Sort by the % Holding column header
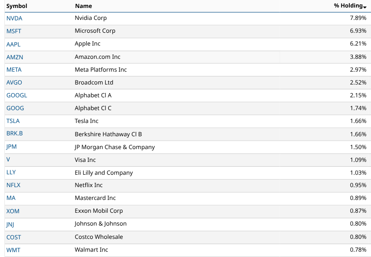 [350, 6]
